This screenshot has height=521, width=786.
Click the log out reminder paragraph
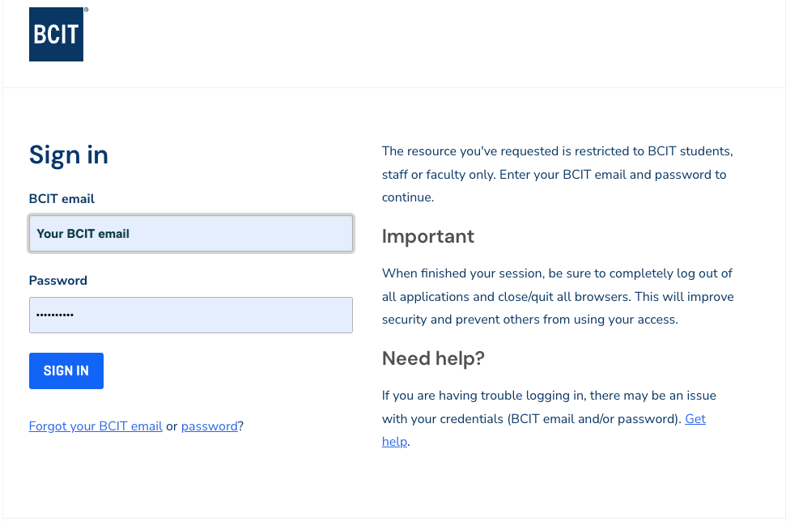pos(557,296)
